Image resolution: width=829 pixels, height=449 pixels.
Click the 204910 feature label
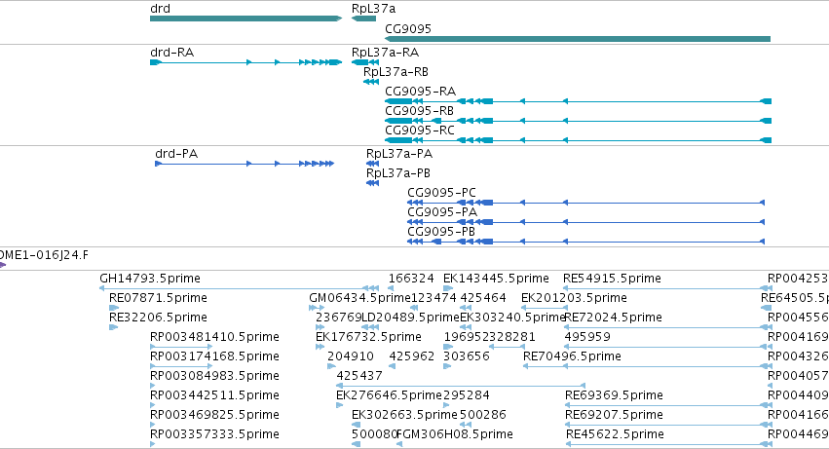pyautogui.click(x=351, y=357)
